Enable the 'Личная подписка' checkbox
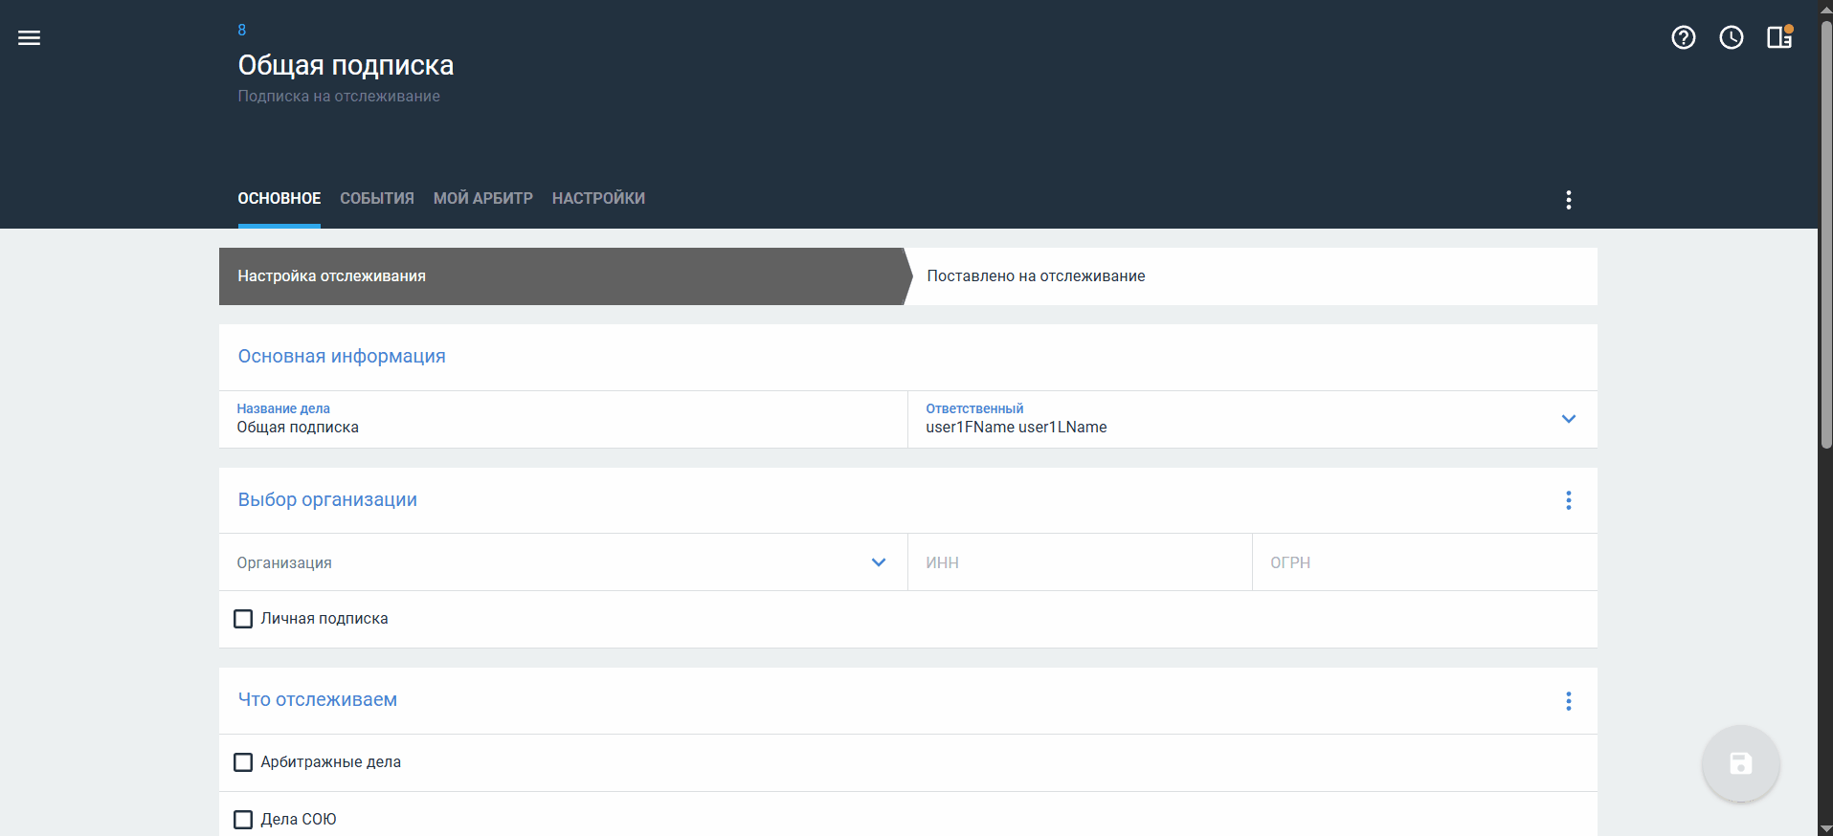This screenshot has width=1833, height=836. pyautogui.click(x=244, y=619)
